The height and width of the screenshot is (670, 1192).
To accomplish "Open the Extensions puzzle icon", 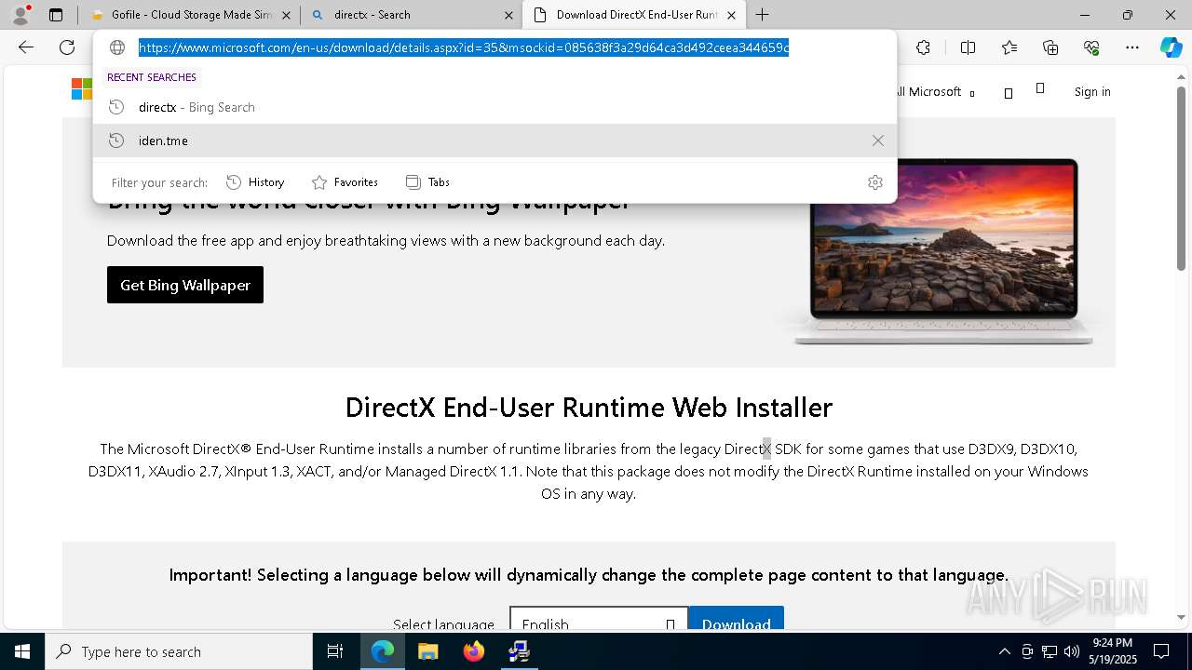I will (x=923, y=47).
